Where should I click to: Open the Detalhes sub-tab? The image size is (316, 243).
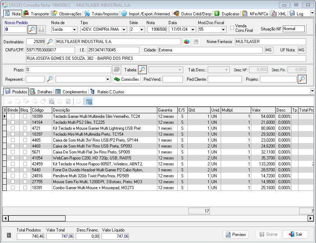(41, 92)
